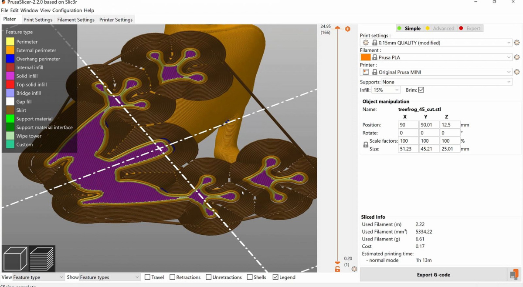Click Support material legend label

[34, 119]
